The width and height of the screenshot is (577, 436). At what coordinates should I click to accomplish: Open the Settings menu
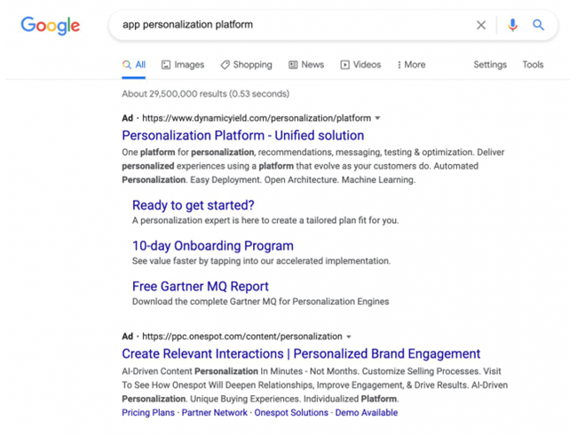(490, 65)
